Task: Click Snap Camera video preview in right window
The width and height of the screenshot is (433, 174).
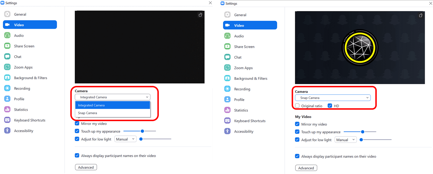Action: (x=360, y=47)
